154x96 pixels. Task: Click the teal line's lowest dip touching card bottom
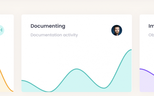[x=49, y=91]
